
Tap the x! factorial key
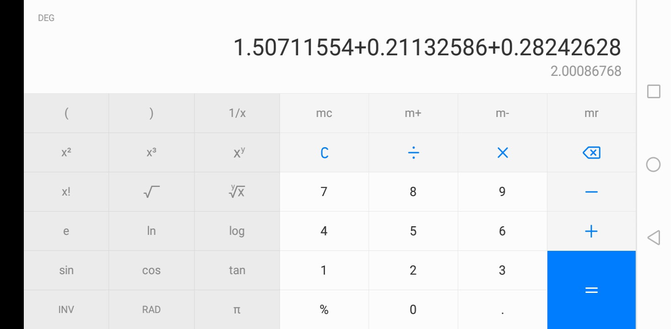click(66, 192)
